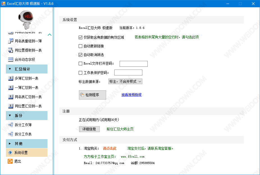The height and width of the screenshot is (175, 260).
Task: Select 一簿汇总到一表 in the sidebar
Action: 26,87
